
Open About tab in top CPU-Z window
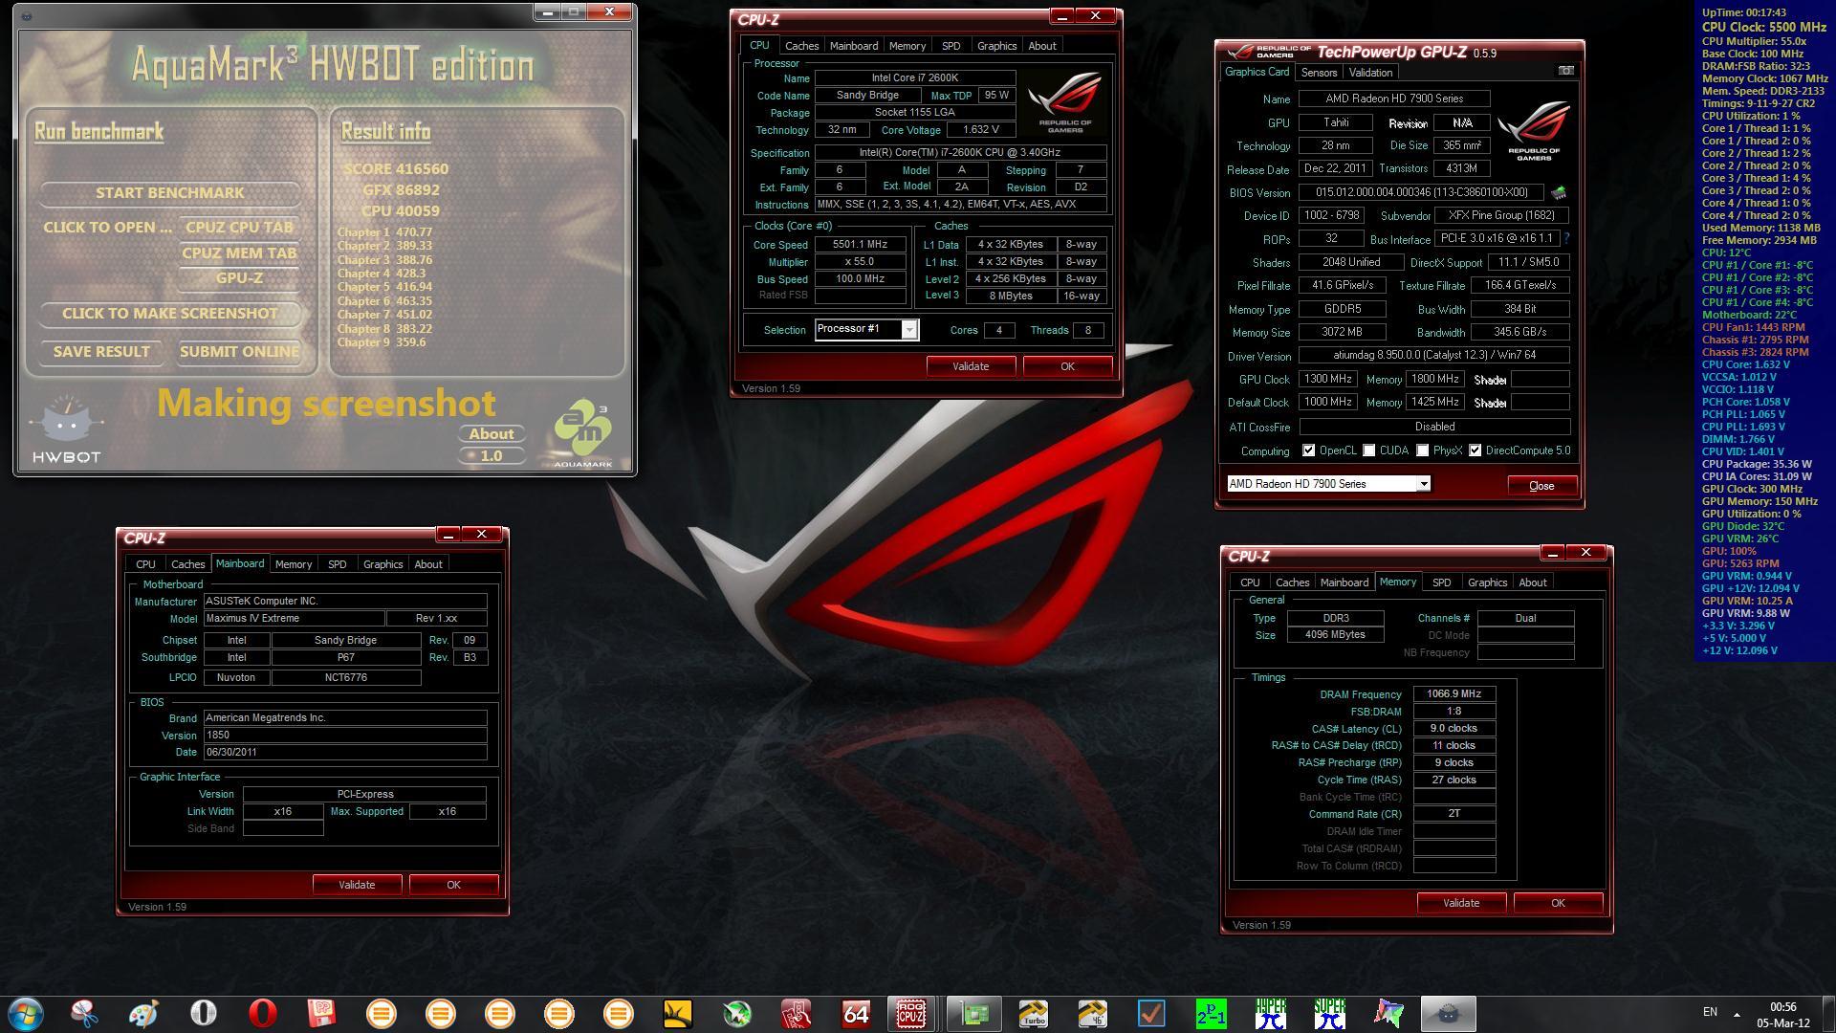pyautogui.click(x=1041, y=46)
